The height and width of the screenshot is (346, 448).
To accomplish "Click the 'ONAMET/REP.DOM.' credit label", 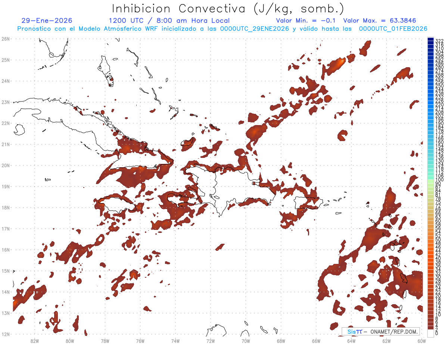I will pyautogui.click(x=393, y=331).
